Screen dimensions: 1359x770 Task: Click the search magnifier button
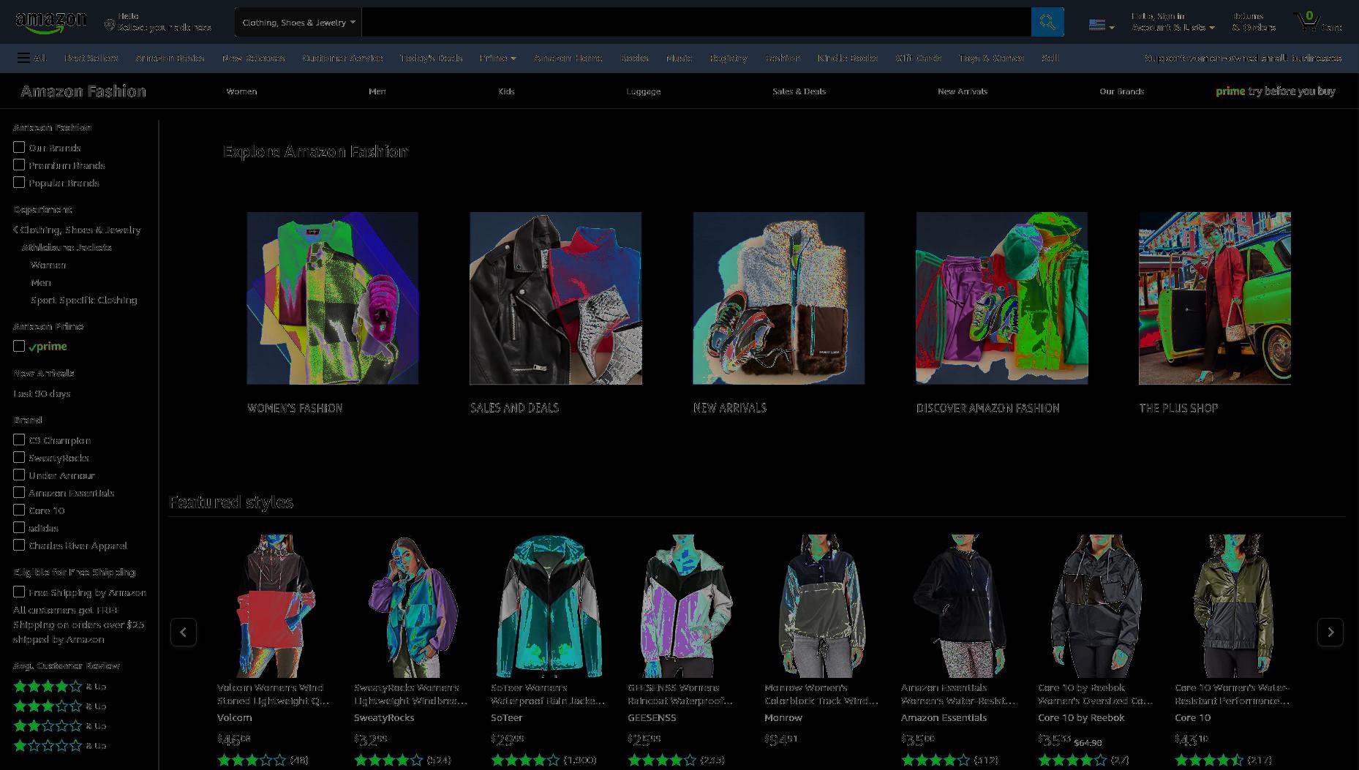tap(1047, 22)
